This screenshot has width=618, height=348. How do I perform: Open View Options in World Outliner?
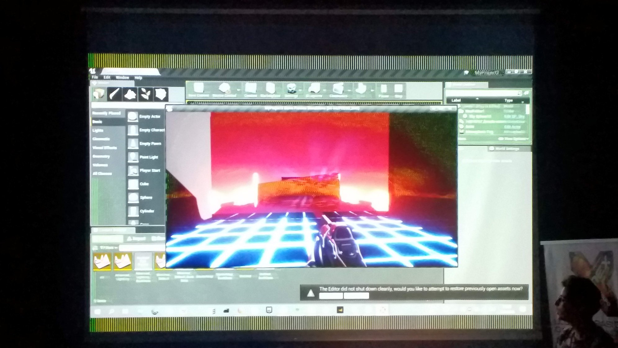coord(514,139)
